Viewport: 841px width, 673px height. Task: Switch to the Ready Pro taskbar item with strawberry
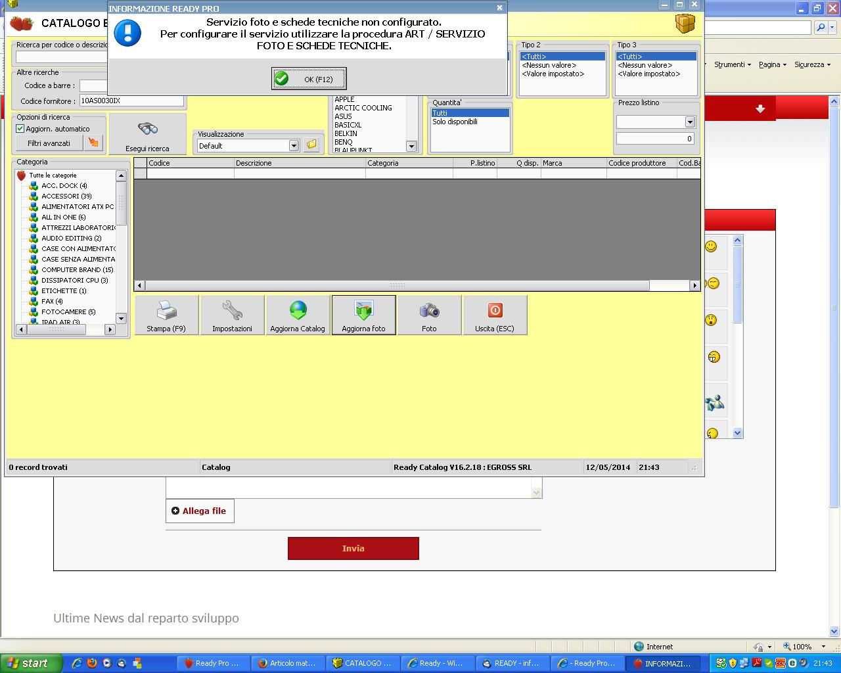click(214, 663)
